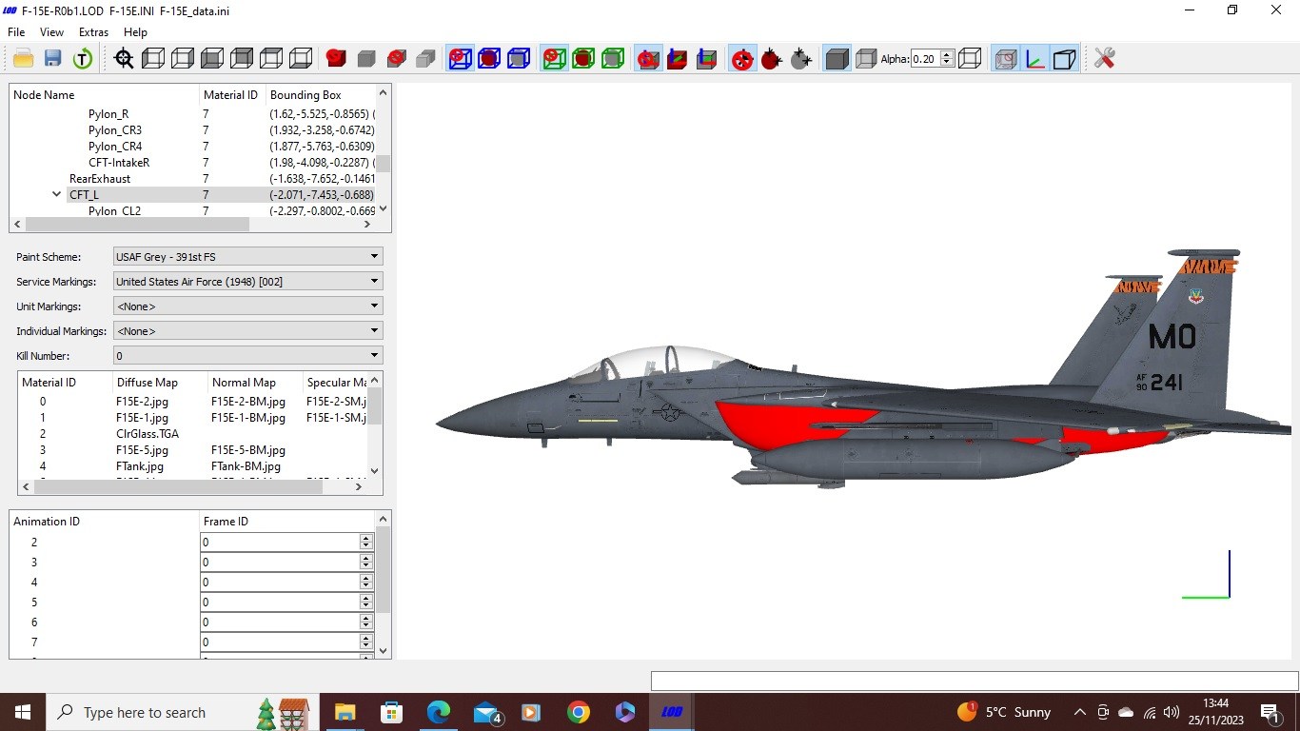Open the Unit Markings dropdown
1300x731 pixels.
(247, 306)
